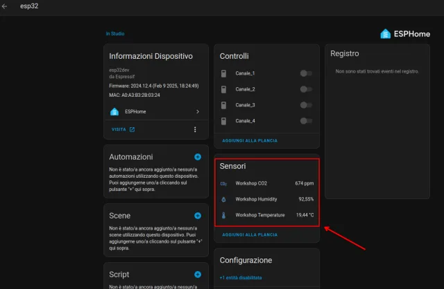Add a new script with plus icon
The image size is (444, 289).
(198, 274)
